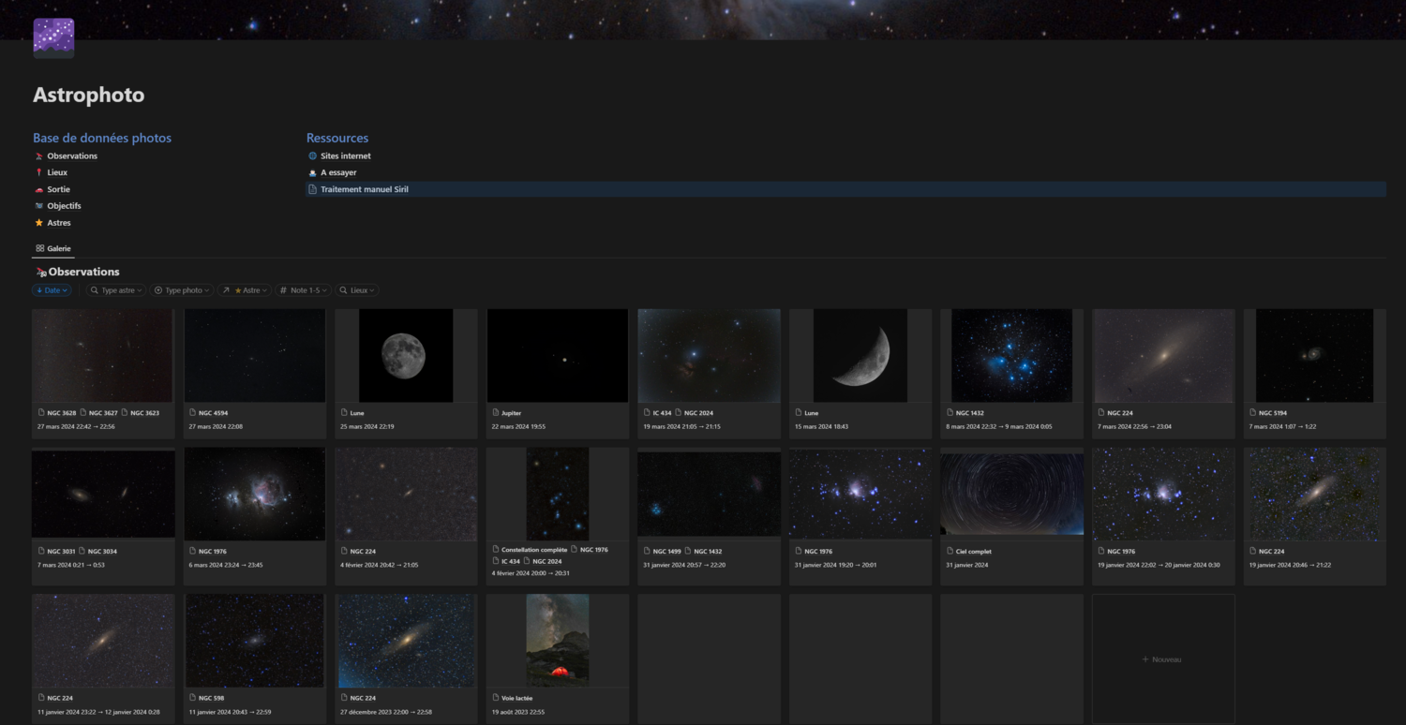This screenshot has height=725, width=1406.
Task: Click the Ressources heading
Action: click(337, 138)
